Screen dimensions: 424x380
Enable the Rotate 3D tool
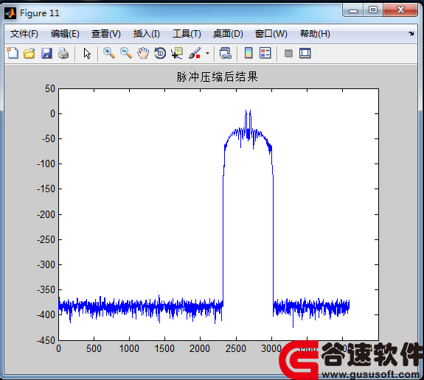[x=160, y=53]
